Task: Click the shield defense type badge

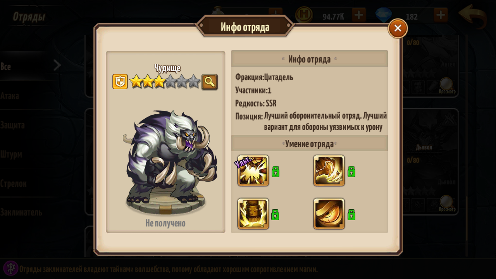Action: (120, 82)
